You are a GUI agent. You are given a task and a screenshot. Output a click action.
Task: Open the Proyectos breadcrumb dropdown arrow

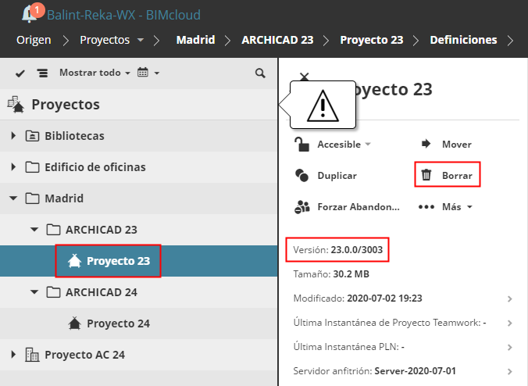[141, 40]
